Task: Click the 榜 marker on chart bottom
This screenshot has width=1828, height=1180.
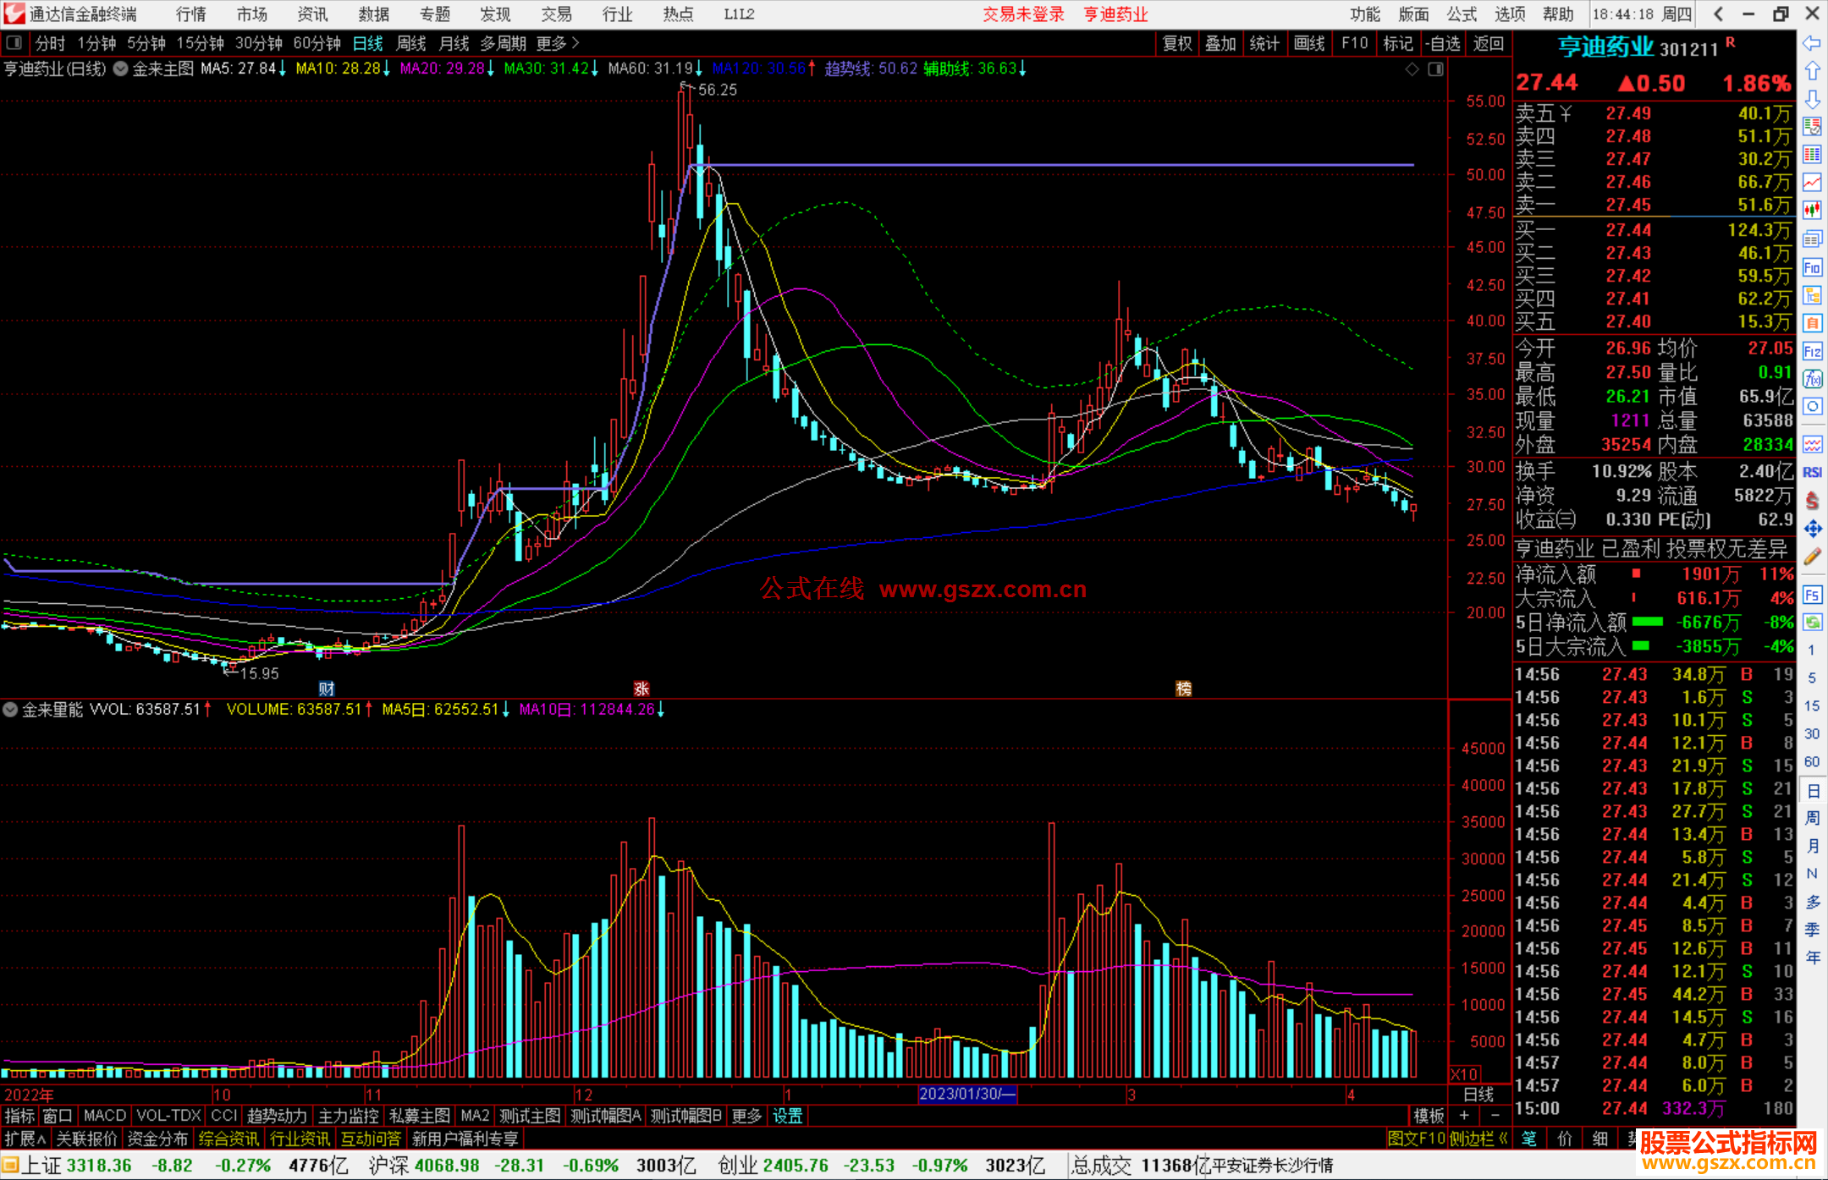Action: click(1184, 689)
